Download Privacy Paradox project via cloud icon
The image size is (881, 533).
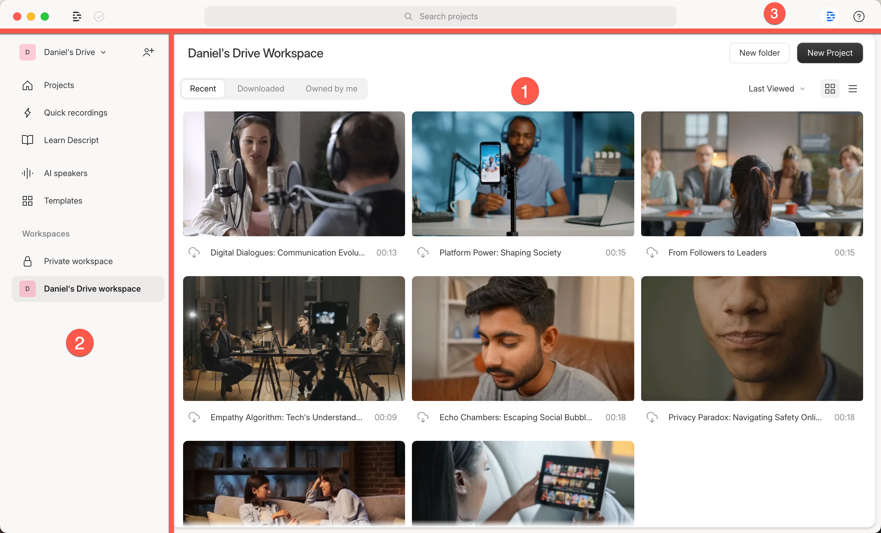(x=652, y=417)
